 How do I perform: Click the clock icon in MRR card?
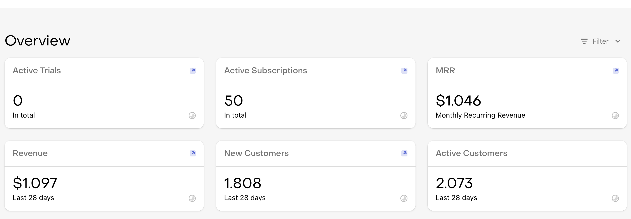pyautogui.click(x=615, y=116)
